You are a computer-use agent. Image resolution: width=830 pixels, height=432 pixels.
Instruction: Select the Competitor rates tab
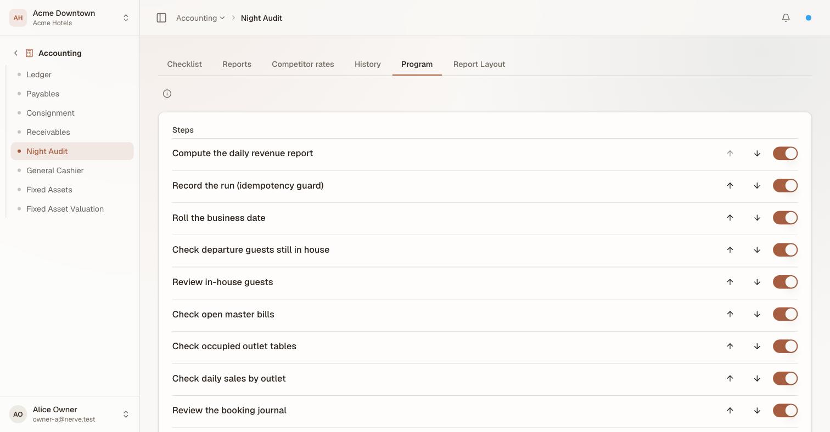(303, 64)
